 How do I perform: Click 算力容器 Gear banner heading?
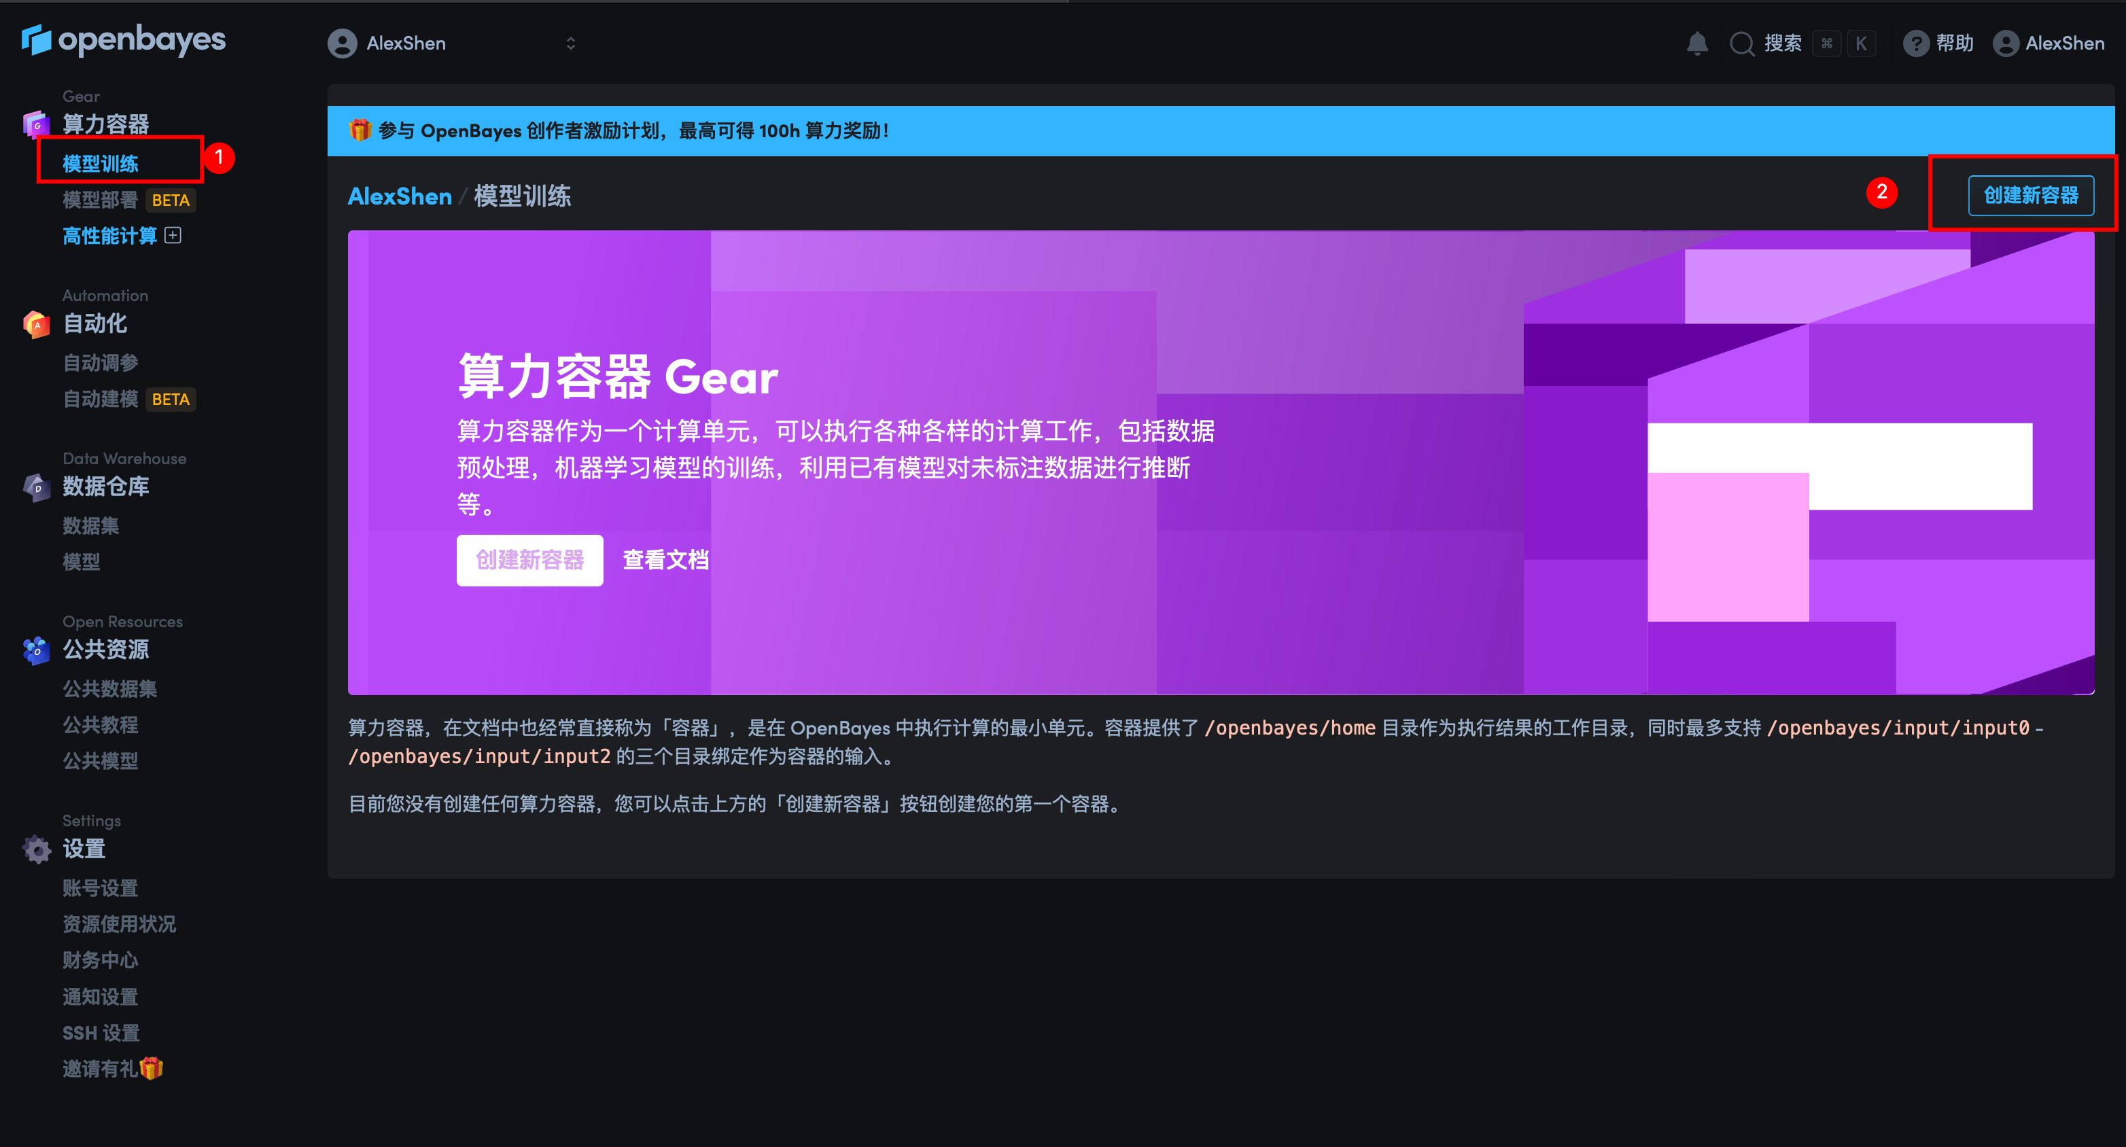click(x=617, y=378)
